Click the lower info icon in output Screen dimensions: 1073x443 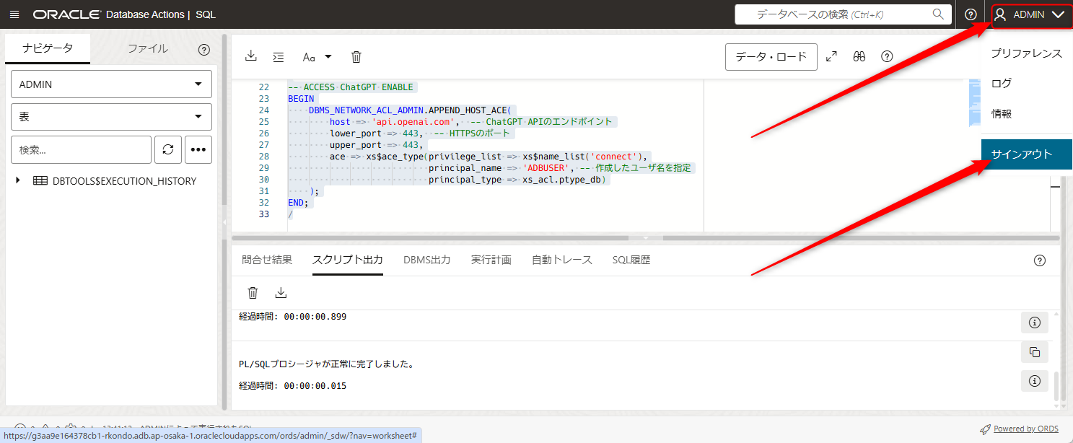pos(1034,381)
